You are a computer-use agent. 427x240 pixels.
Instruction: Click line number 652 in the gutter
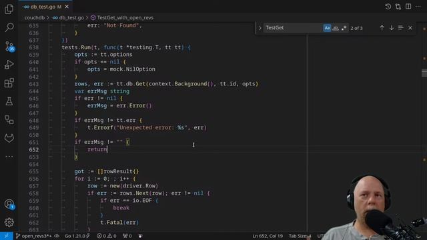click(34, 149)
